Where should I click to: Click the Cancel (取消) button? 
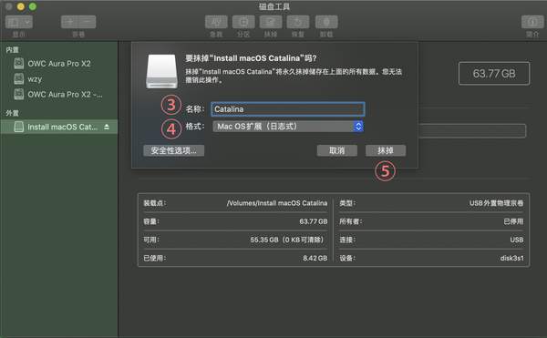[337, 150]
